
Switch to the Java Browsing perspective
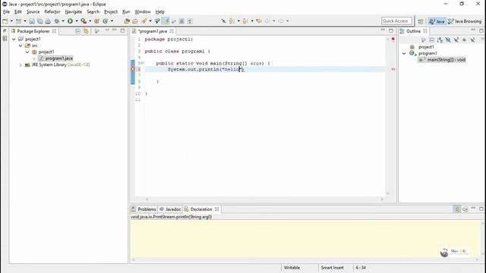465,21
